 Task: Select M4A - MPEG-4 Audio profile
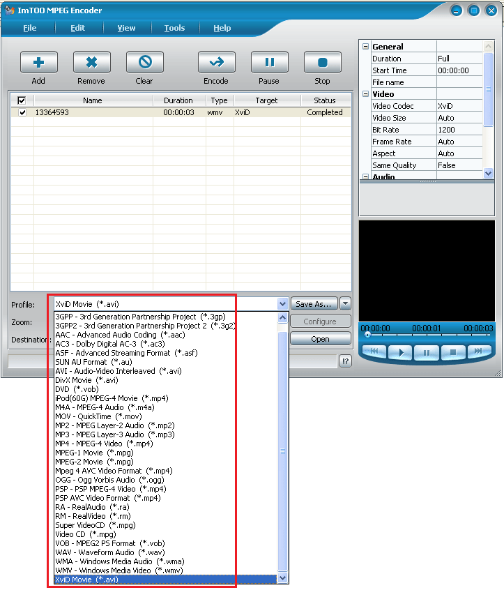(x=165, y=407)
